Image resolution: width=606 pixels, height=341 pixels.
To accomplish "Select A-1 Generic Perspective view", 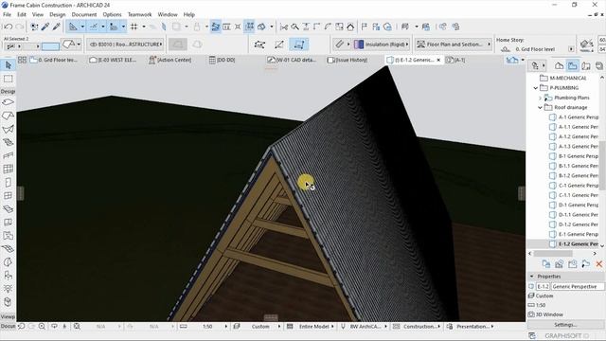I will pos(574,117).
